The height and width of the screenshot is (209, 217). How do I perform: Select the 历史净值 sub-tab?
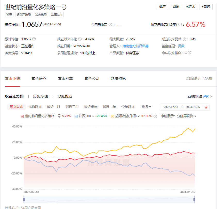pyautogui.click(x=41, y=96)
